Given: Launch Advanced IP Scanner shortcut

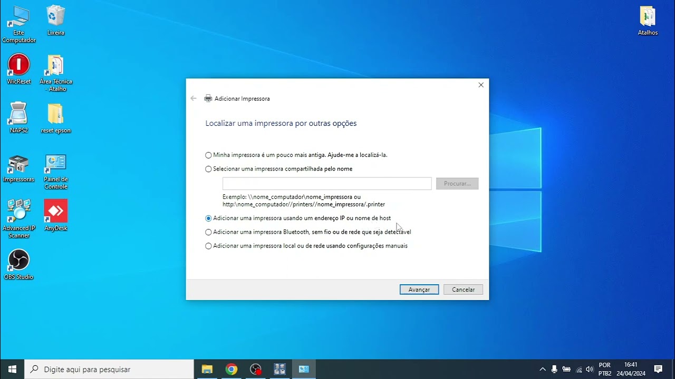Looking at the screenshot, I should [x=18, y=218].
